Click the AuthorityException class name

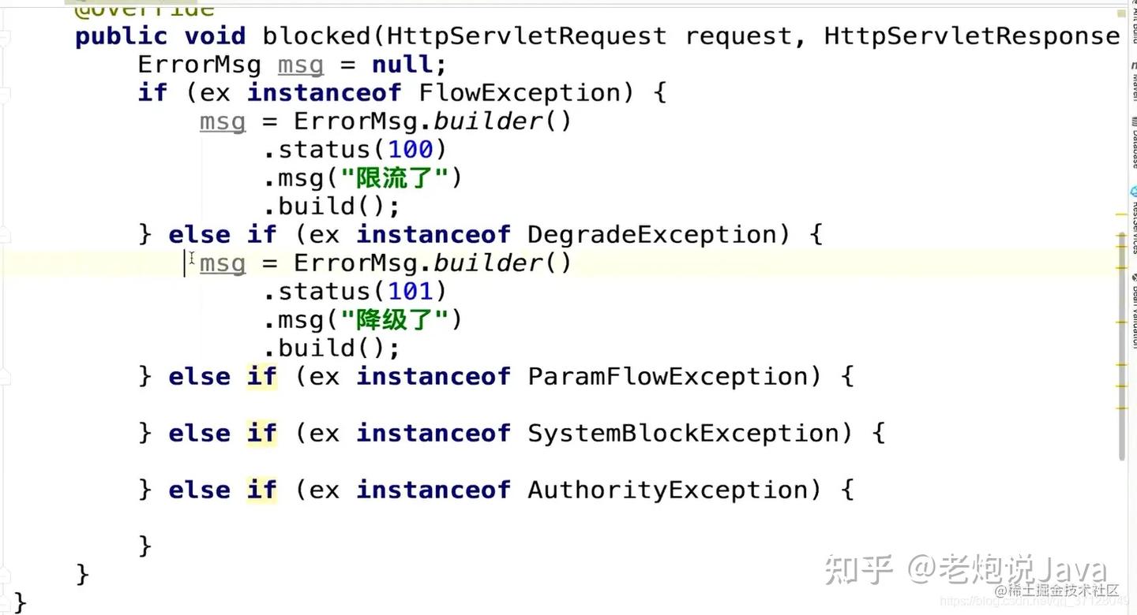coord(668,490)
